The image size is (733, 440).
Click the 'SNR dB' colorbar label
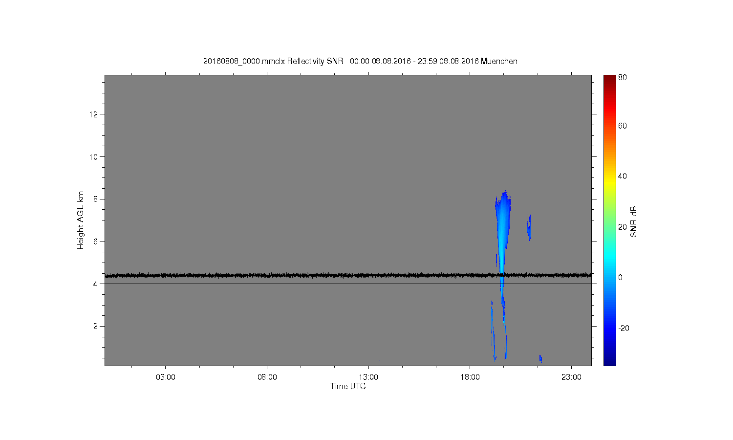pos(633,221)
